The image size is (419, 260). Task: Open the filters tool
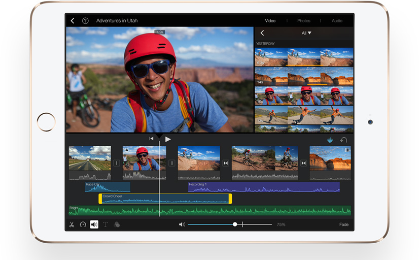point(117,224)
